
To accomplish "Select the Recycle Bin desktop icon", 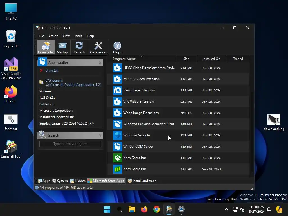I will click(11, 39).
